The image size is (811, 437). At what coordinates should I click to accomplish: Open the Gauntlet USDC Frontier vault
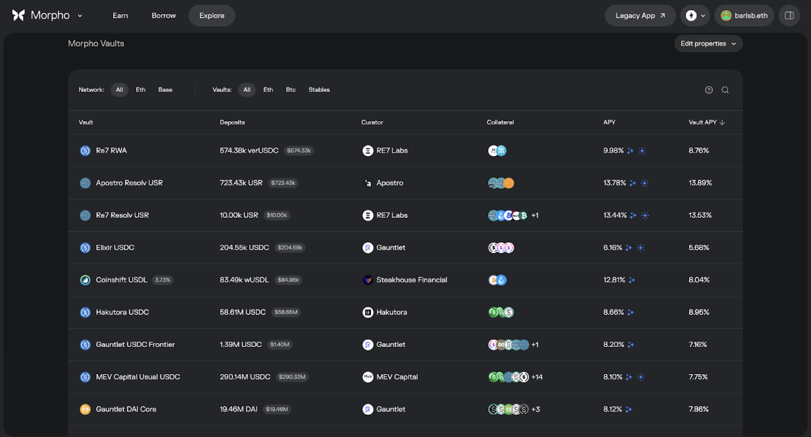pyautogui.click(x=135, y=344)
